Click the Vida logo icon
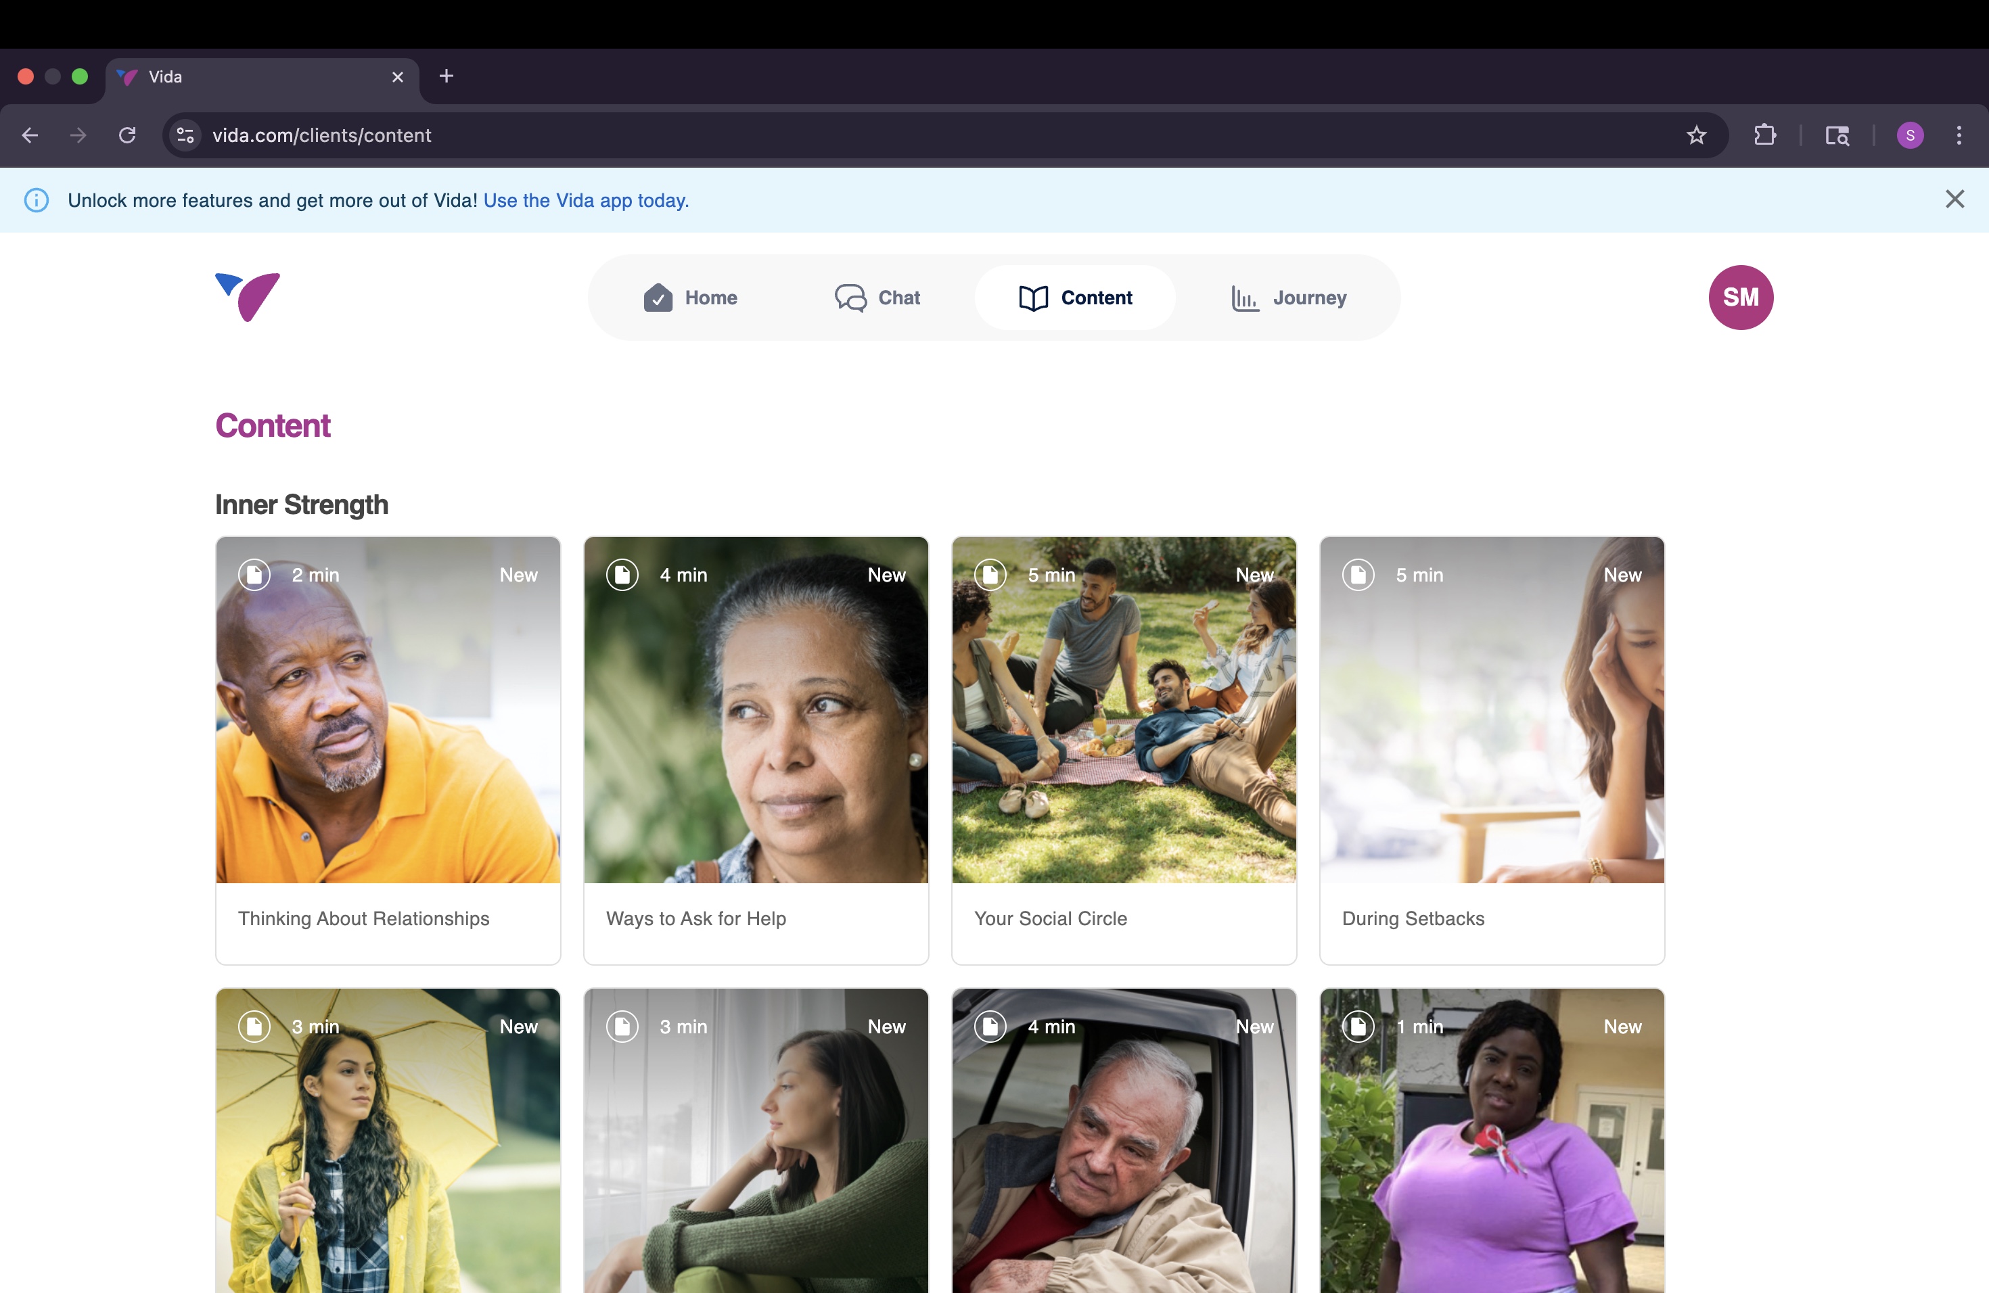 [x=248, y=296]
